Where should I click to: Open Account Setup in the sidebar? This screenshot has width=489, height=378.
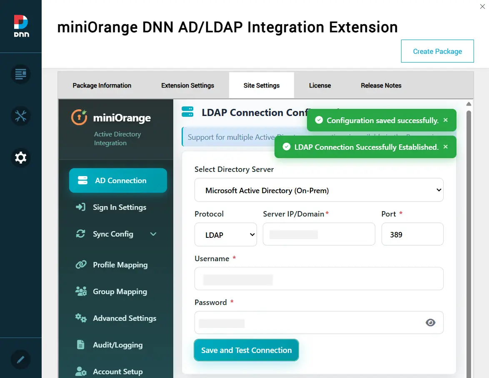click(118, 371)
